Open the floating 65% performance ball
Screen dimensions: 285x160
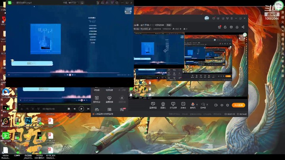[x=278, y=5]
